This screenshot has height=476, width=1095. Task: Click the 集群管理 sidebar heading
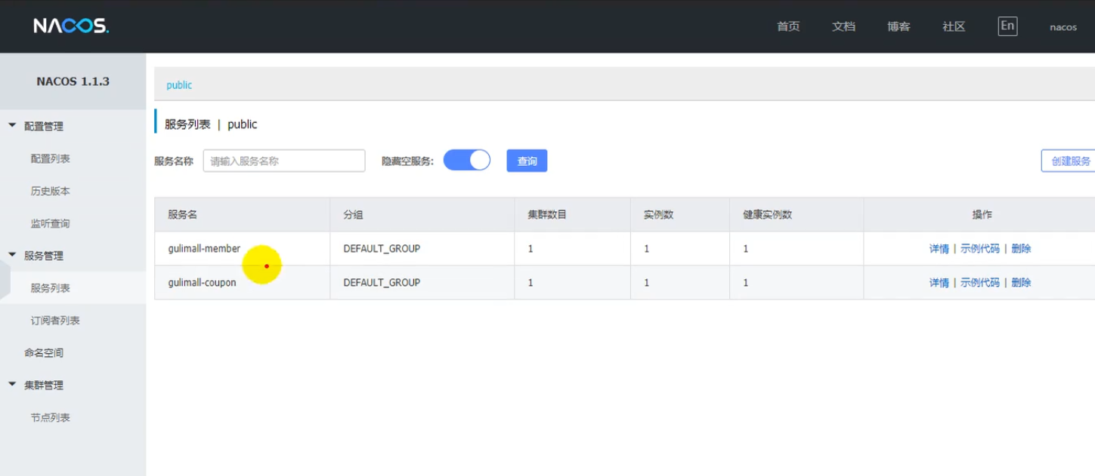pyautogui.click(x=44, y=385)
